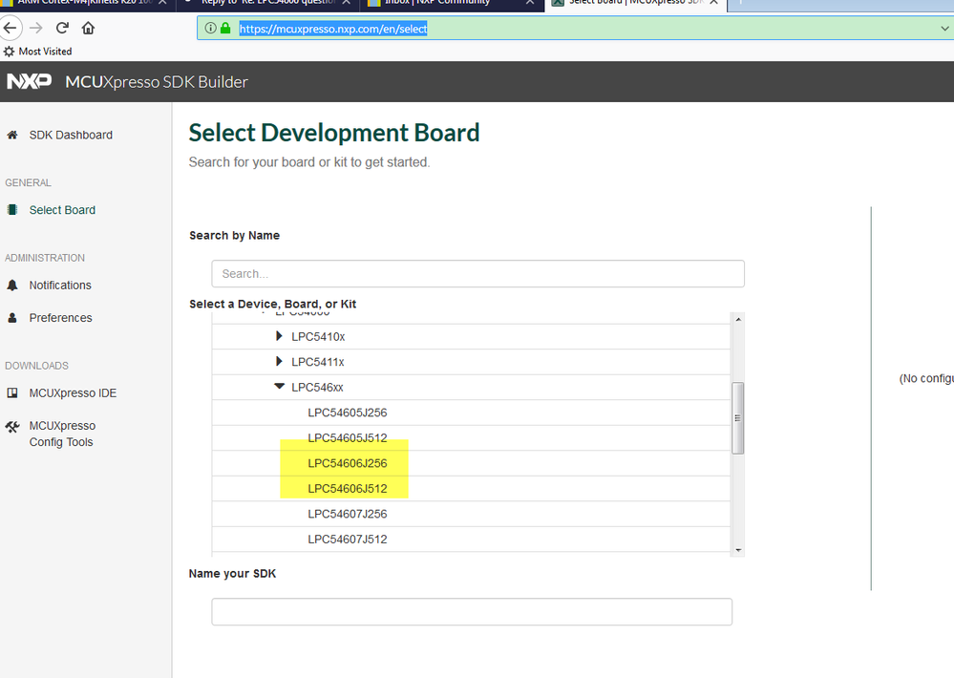
Task: Select device LPC54607J256
Action: (x=348, y=515)
